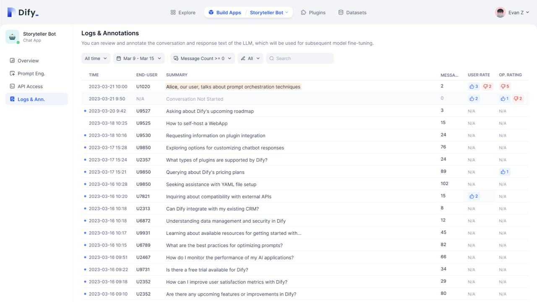Click the magnifier icon in search box
Viewport: 537px width, 302px height.
(271, 58)
